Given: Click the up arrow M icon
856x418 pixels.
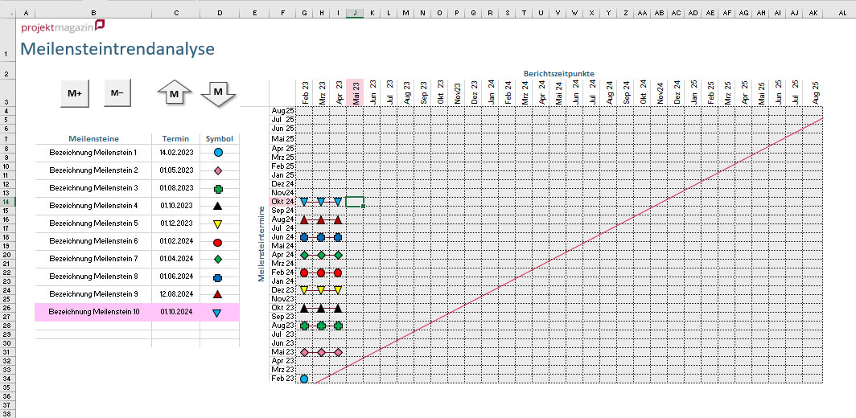Looking at the screenshot, I should (174, 93).
